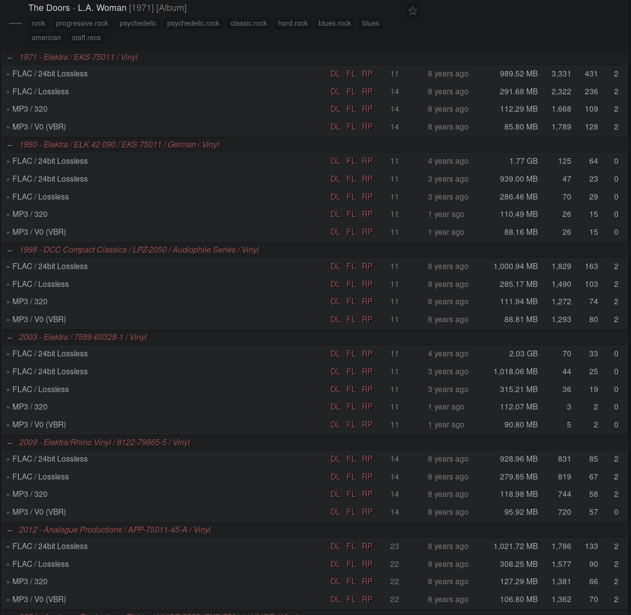Filter by the classic.rock tag
This screenshot has width=631, height=615.
click(249, 23)
